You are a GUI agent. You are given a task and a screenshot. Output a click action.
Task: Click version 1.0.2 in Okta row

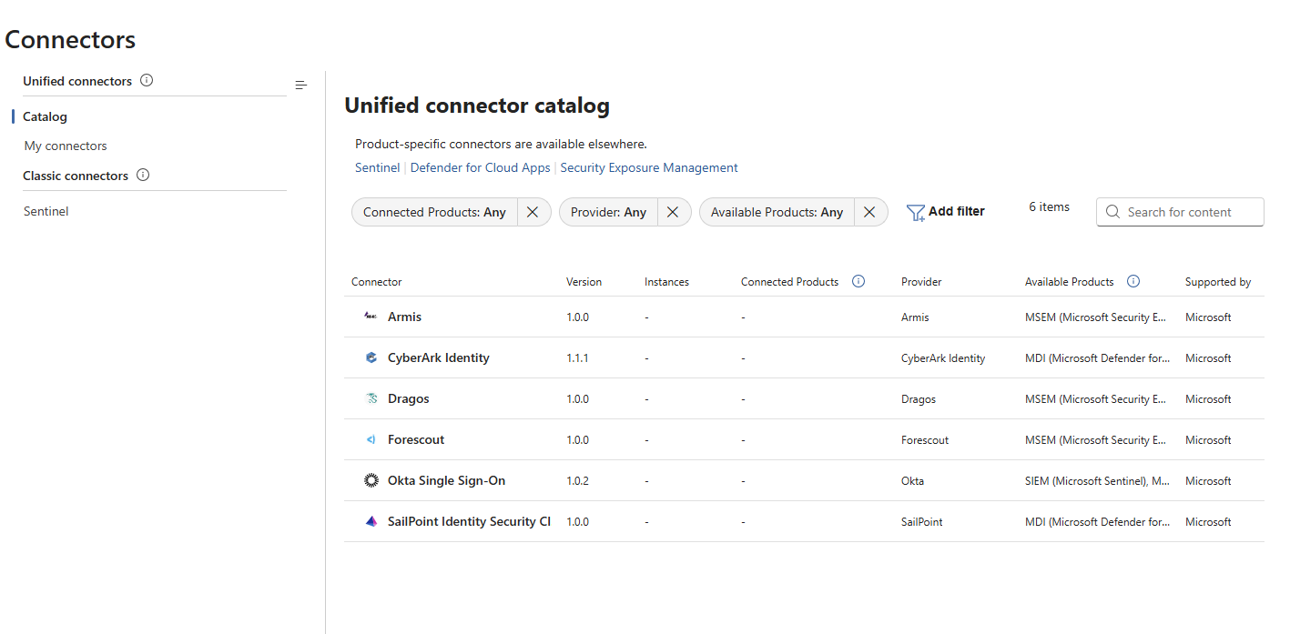point(577,481)
